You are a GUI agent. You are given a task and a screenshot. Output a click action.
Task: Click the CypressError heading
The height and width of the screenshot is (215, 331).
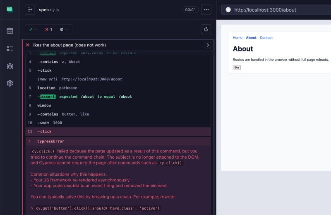pos(50,141)
